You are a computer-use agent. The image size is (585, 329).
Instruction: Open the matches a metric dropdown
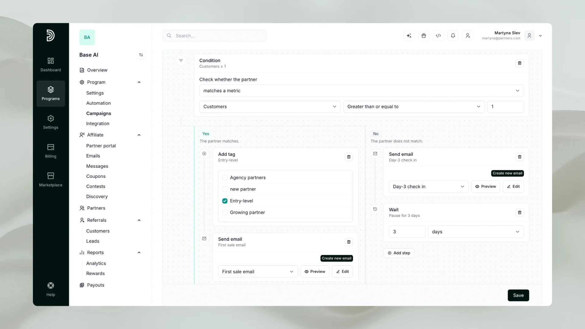pyautogui.click(x=361, y=91)
